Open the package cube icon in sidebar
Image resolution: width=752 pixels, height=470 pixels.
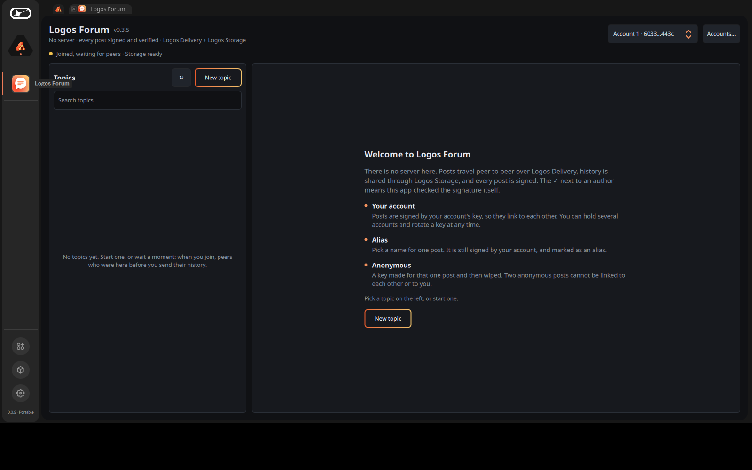point(21,370)
